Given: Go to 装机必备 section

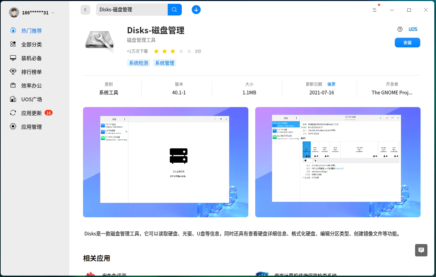Looking at the screenshot, I should point(31,58).
